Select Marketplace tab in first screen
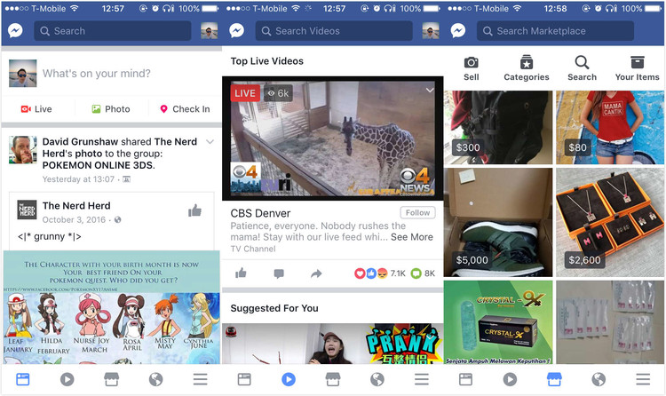The height and width of the screenshot is (396, 666). (x=111, y=379)
